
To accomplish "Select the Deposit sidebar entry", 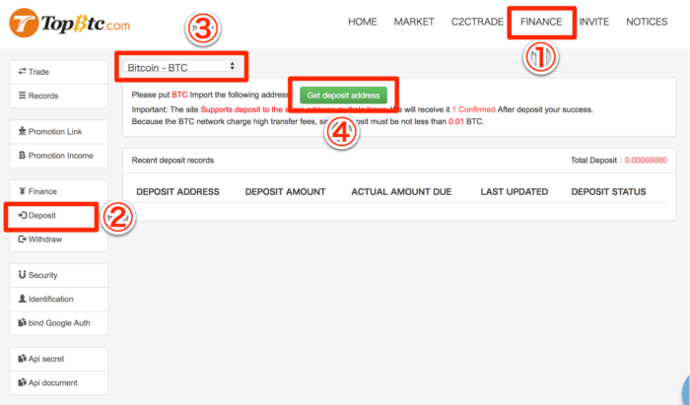I will coord(58,216).
